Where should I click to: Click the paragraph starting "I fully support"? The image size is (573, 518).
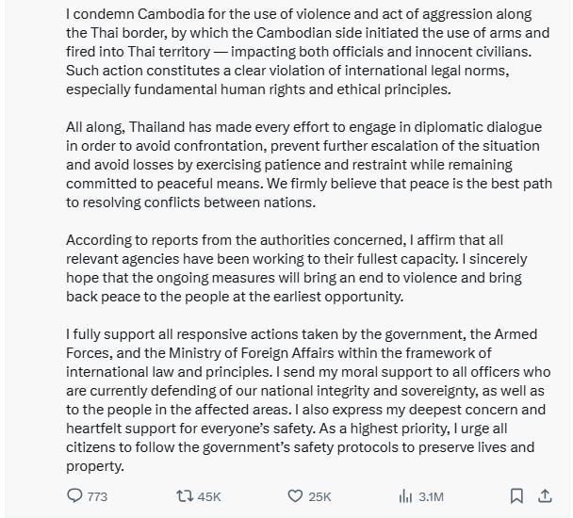coord(308,400)
